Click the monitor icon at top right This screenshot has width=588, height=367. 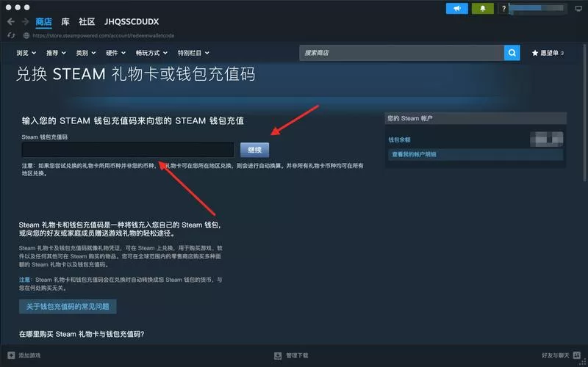(579, 8)
